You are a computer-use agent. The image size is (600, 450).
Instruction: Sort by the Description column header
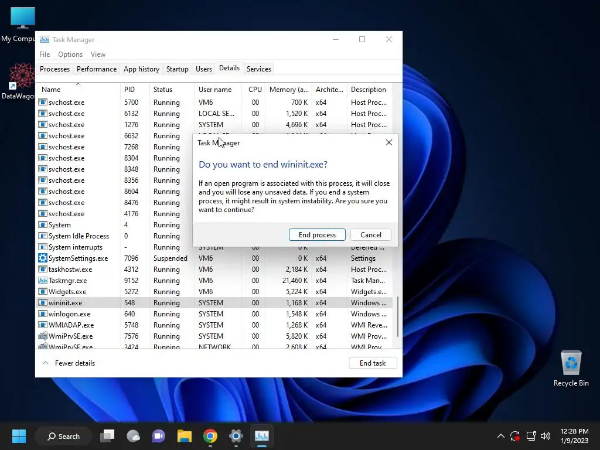(370, 90)
